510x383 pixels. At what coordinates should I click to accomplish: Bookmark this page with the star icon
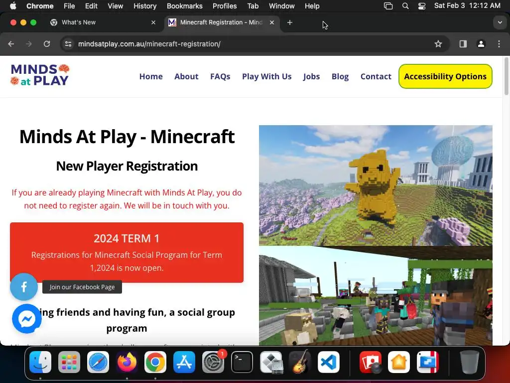click(438, 44)
